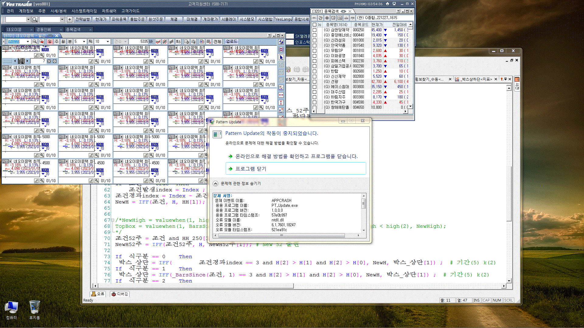Click the settings gear icon in 종목검색 panel
Screen dimensions: 584x328
[x=327, y=18]
